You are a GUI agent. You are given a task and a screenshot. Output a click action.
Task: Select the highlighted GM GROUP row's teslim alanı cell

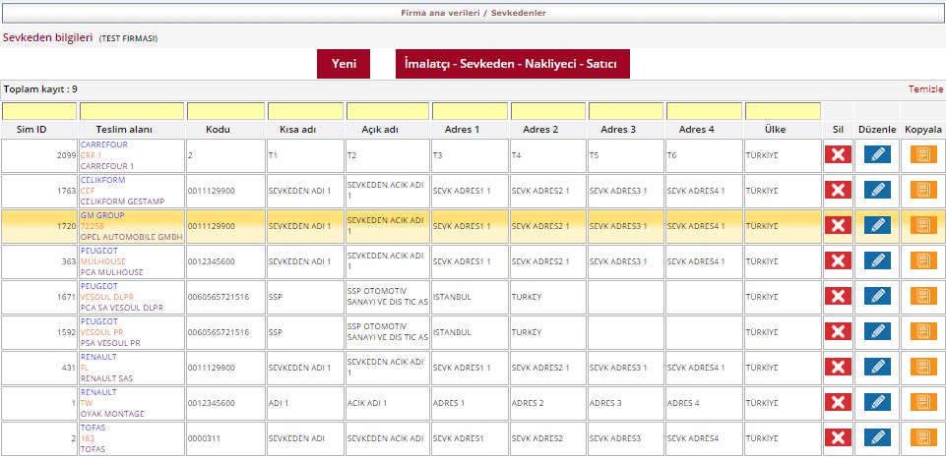tap(131, 225)
